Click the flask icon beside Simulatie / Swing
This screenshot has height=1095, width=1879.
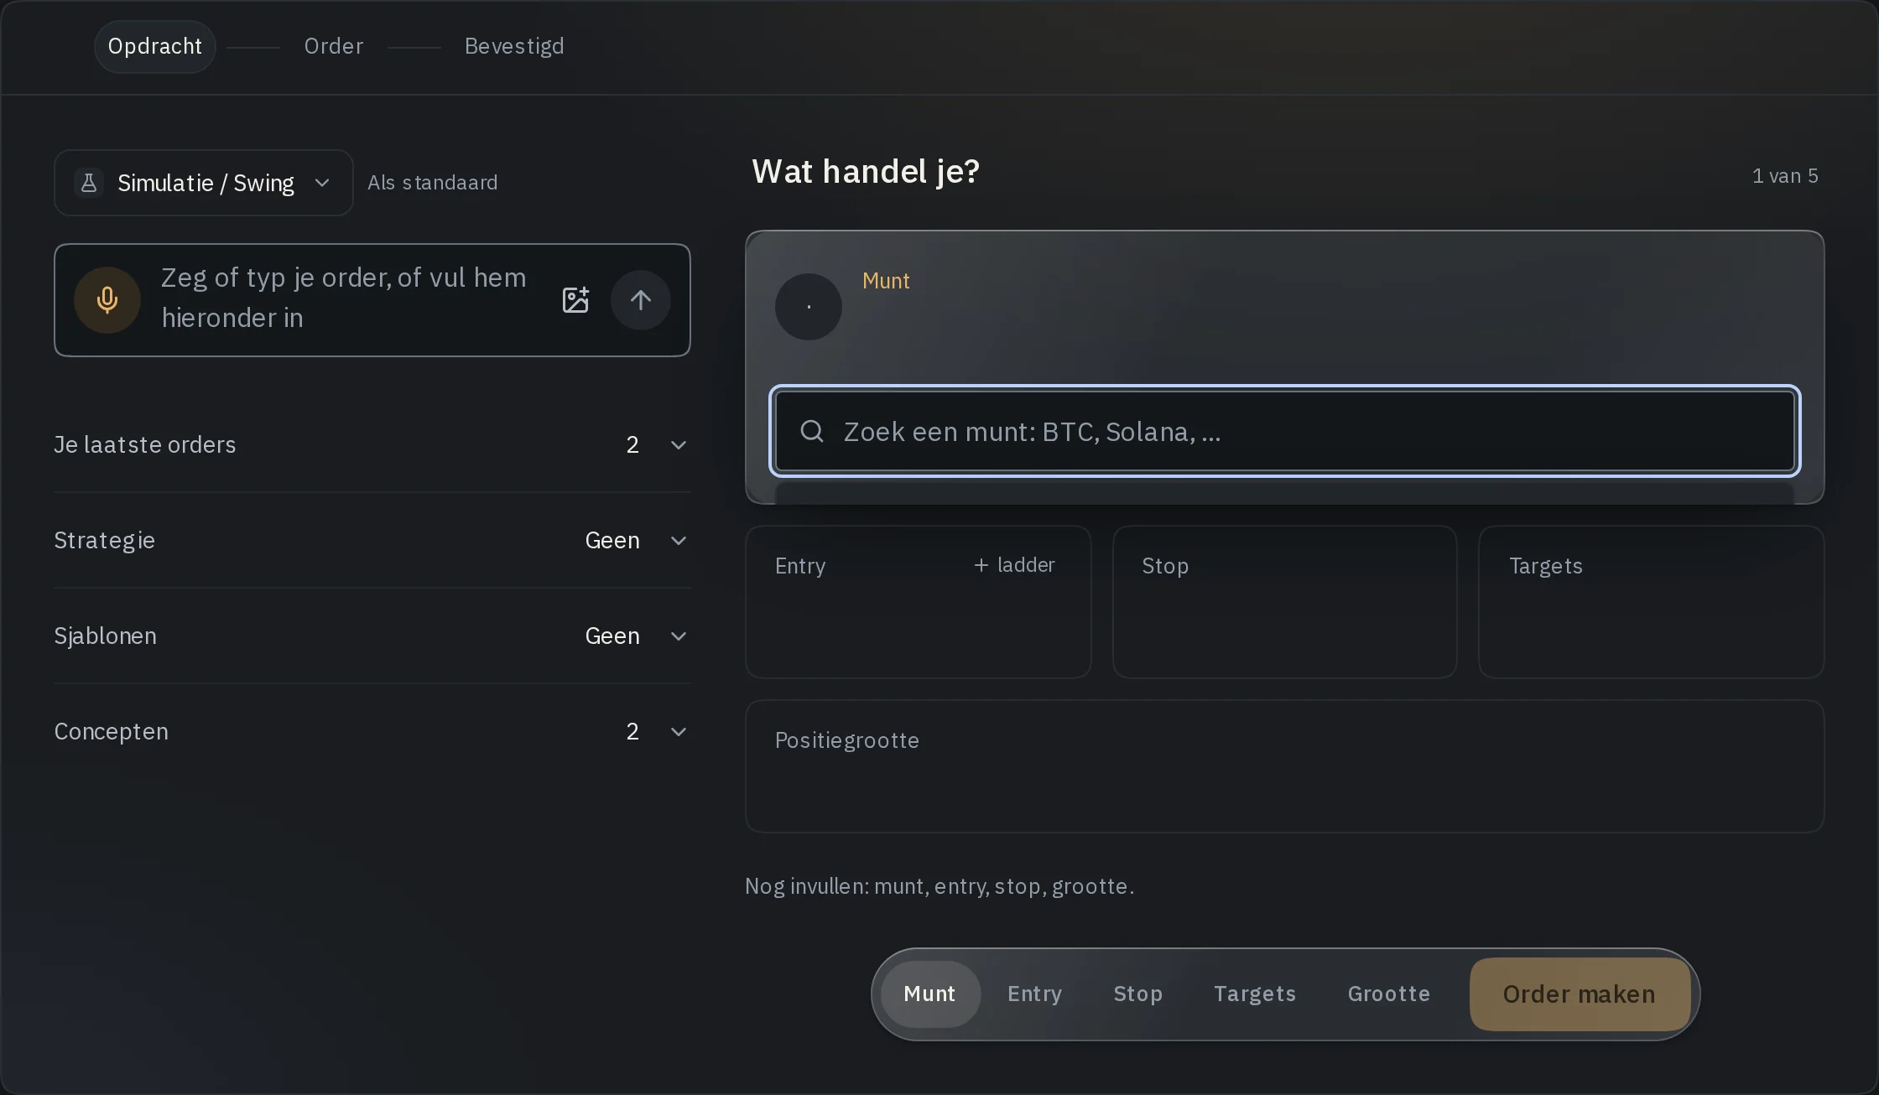click(x=89, y=183)
